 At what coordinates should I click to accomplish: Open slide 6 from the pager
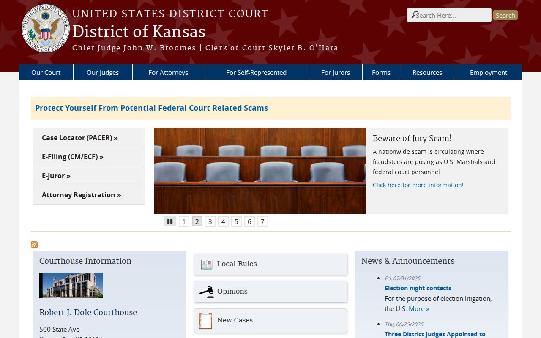(249, 221)
